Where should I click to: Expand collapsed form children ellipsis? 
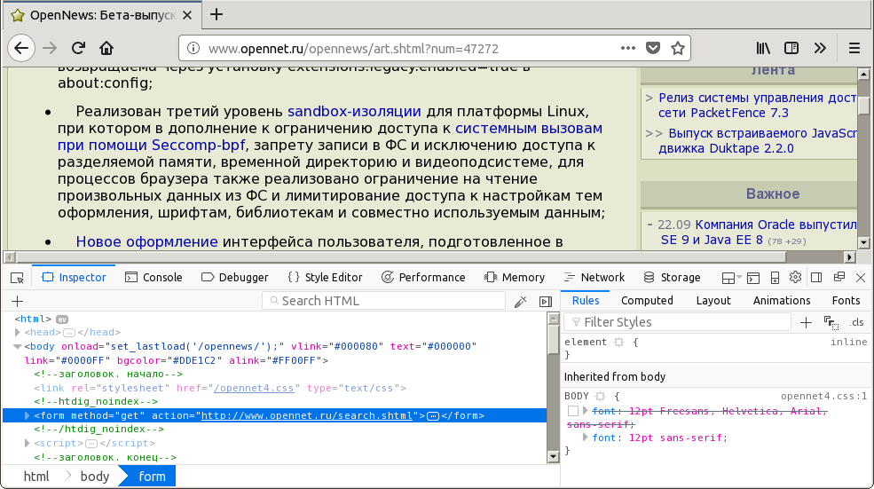(433, 416)
